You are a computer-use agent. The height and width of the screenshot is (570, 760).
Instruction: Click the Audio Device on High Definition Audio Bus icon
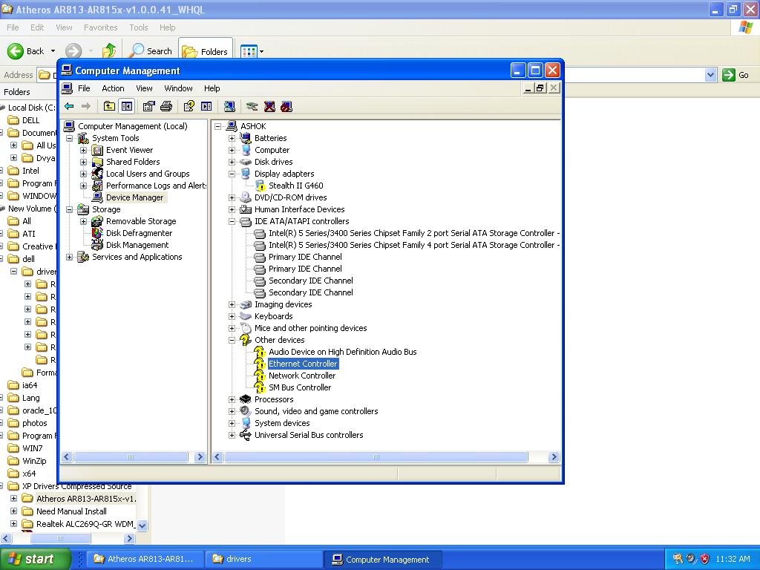coord(260,352)
